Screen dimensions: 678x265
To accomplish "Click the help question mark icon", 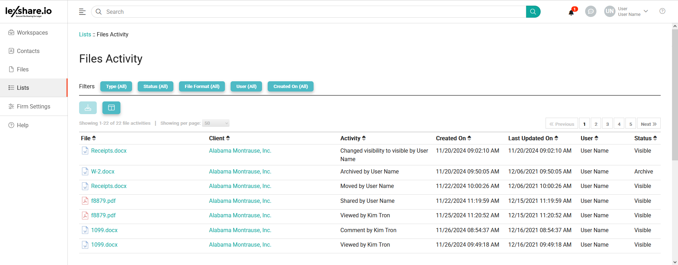I will [662, 11].
